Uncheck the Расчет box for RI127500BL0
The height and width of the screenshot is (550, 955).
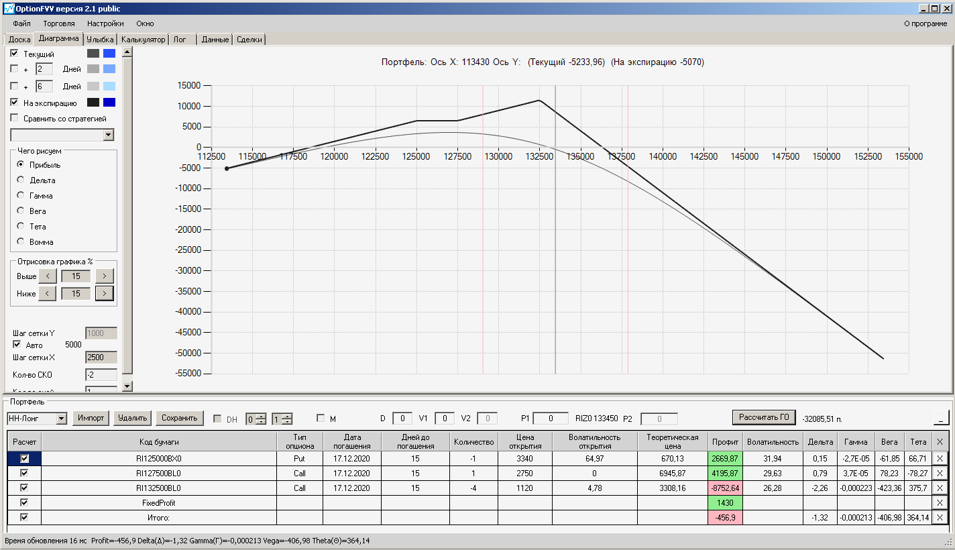[25, 473]
